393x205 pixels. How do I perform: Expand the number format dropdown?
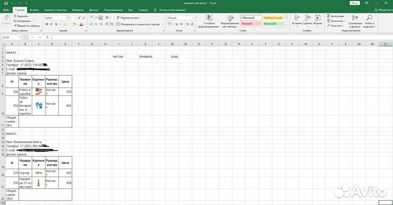point(193,18)
